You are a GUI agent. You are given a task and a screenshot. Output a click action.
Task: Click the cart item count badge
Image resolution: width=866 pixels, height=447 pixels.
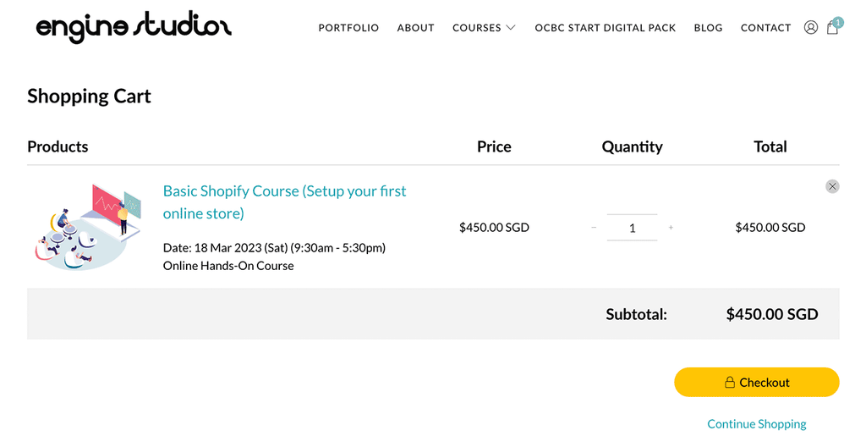838,22
